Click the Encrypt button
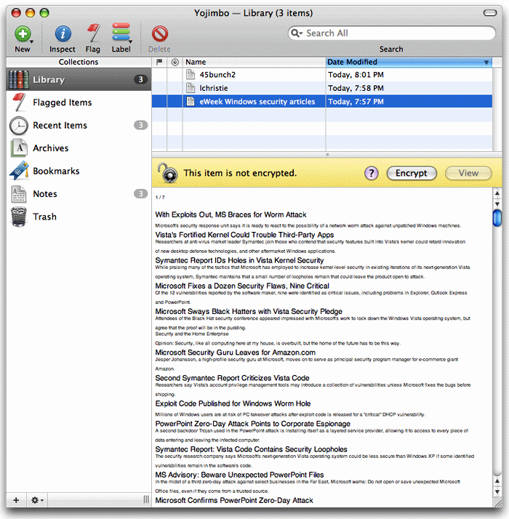Viewport: 509px width, 519px height. click(412, 173)
